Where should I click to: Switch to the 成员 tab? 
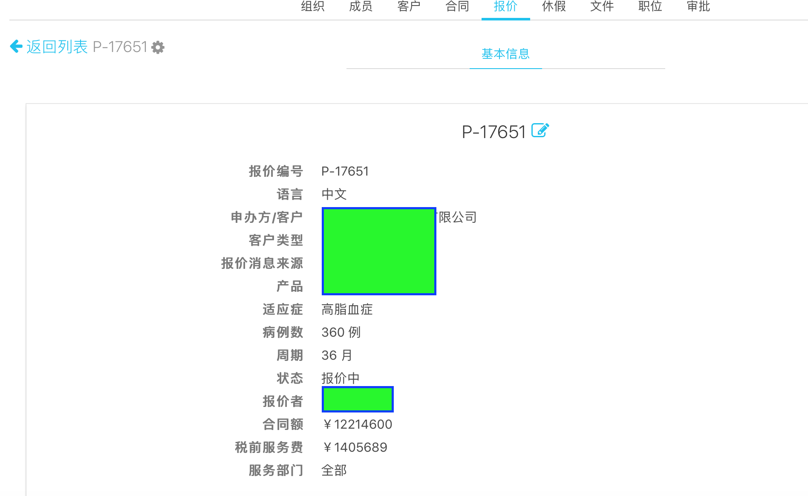[x=361, y=6]
